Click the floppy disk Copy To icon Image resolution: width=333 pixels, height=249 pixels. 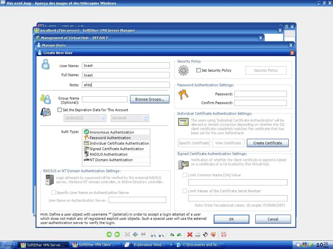pos(206,234)
